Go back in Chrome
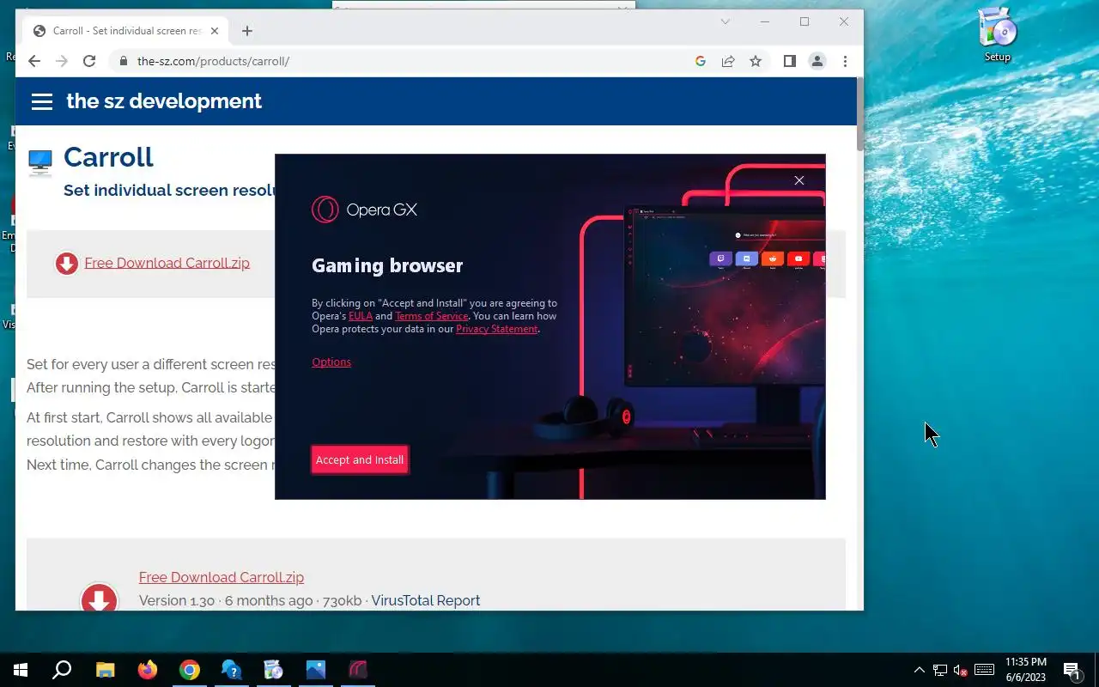The image size is (1099, 687). [x=34, y=61]
